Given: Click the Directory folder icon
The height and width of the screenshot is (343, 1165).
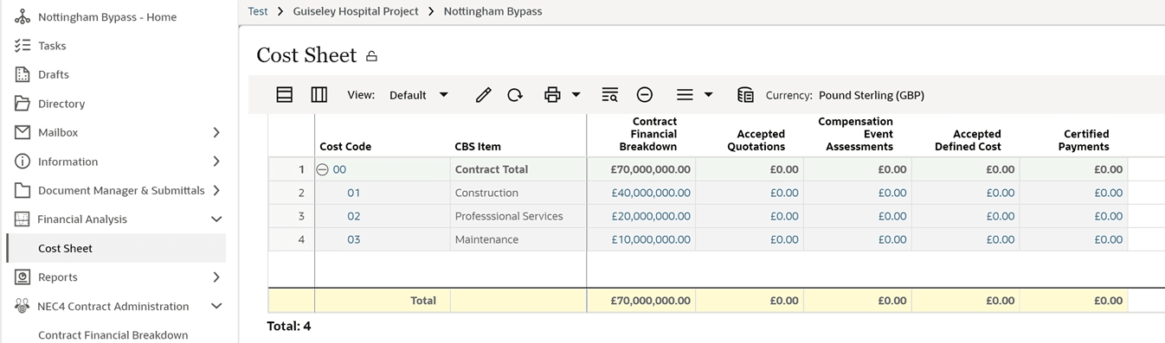Looking at the screenshot, I should (x=23, y=104).
